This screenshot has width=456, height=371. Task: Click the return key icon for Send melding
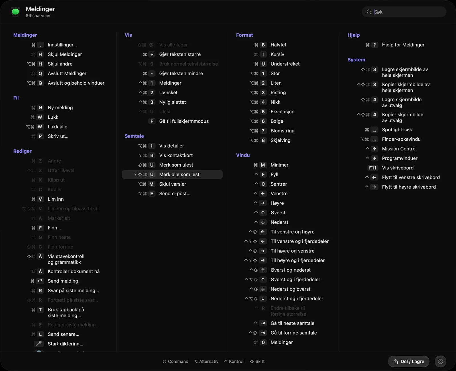(40, 281)
